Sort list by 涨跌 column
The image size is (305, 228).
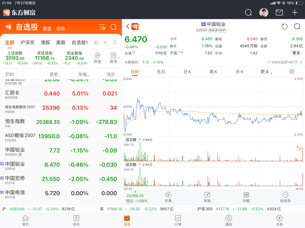point(112,74)
